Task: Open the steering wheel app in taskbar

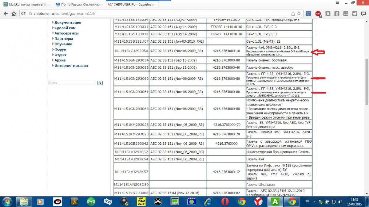Action: click(124, 201)
